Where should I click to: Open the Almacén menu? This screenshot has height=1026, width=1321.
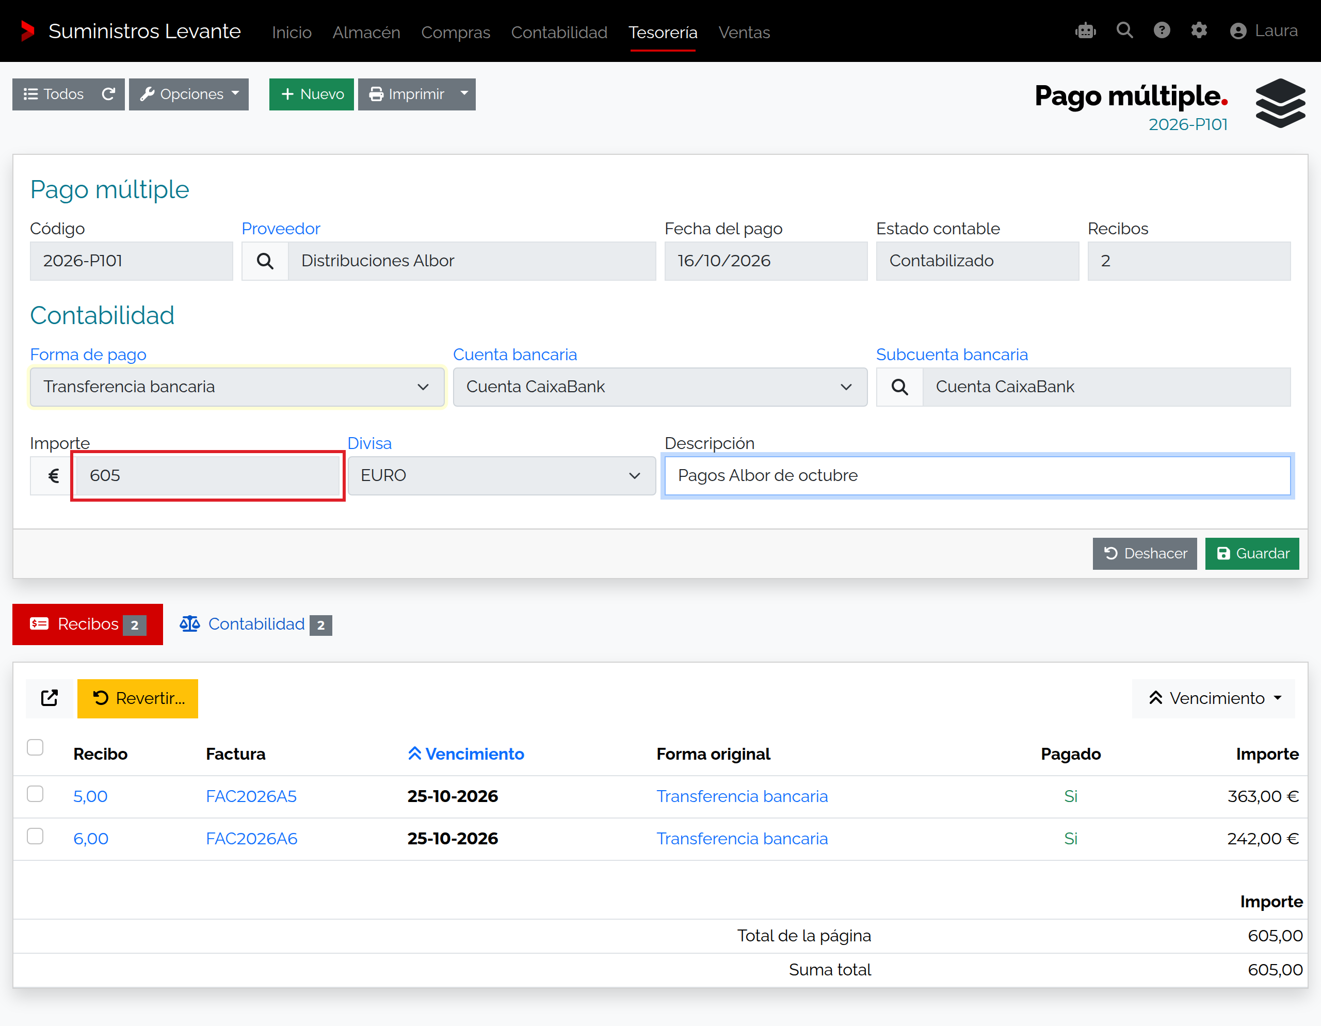coord(366,32)
